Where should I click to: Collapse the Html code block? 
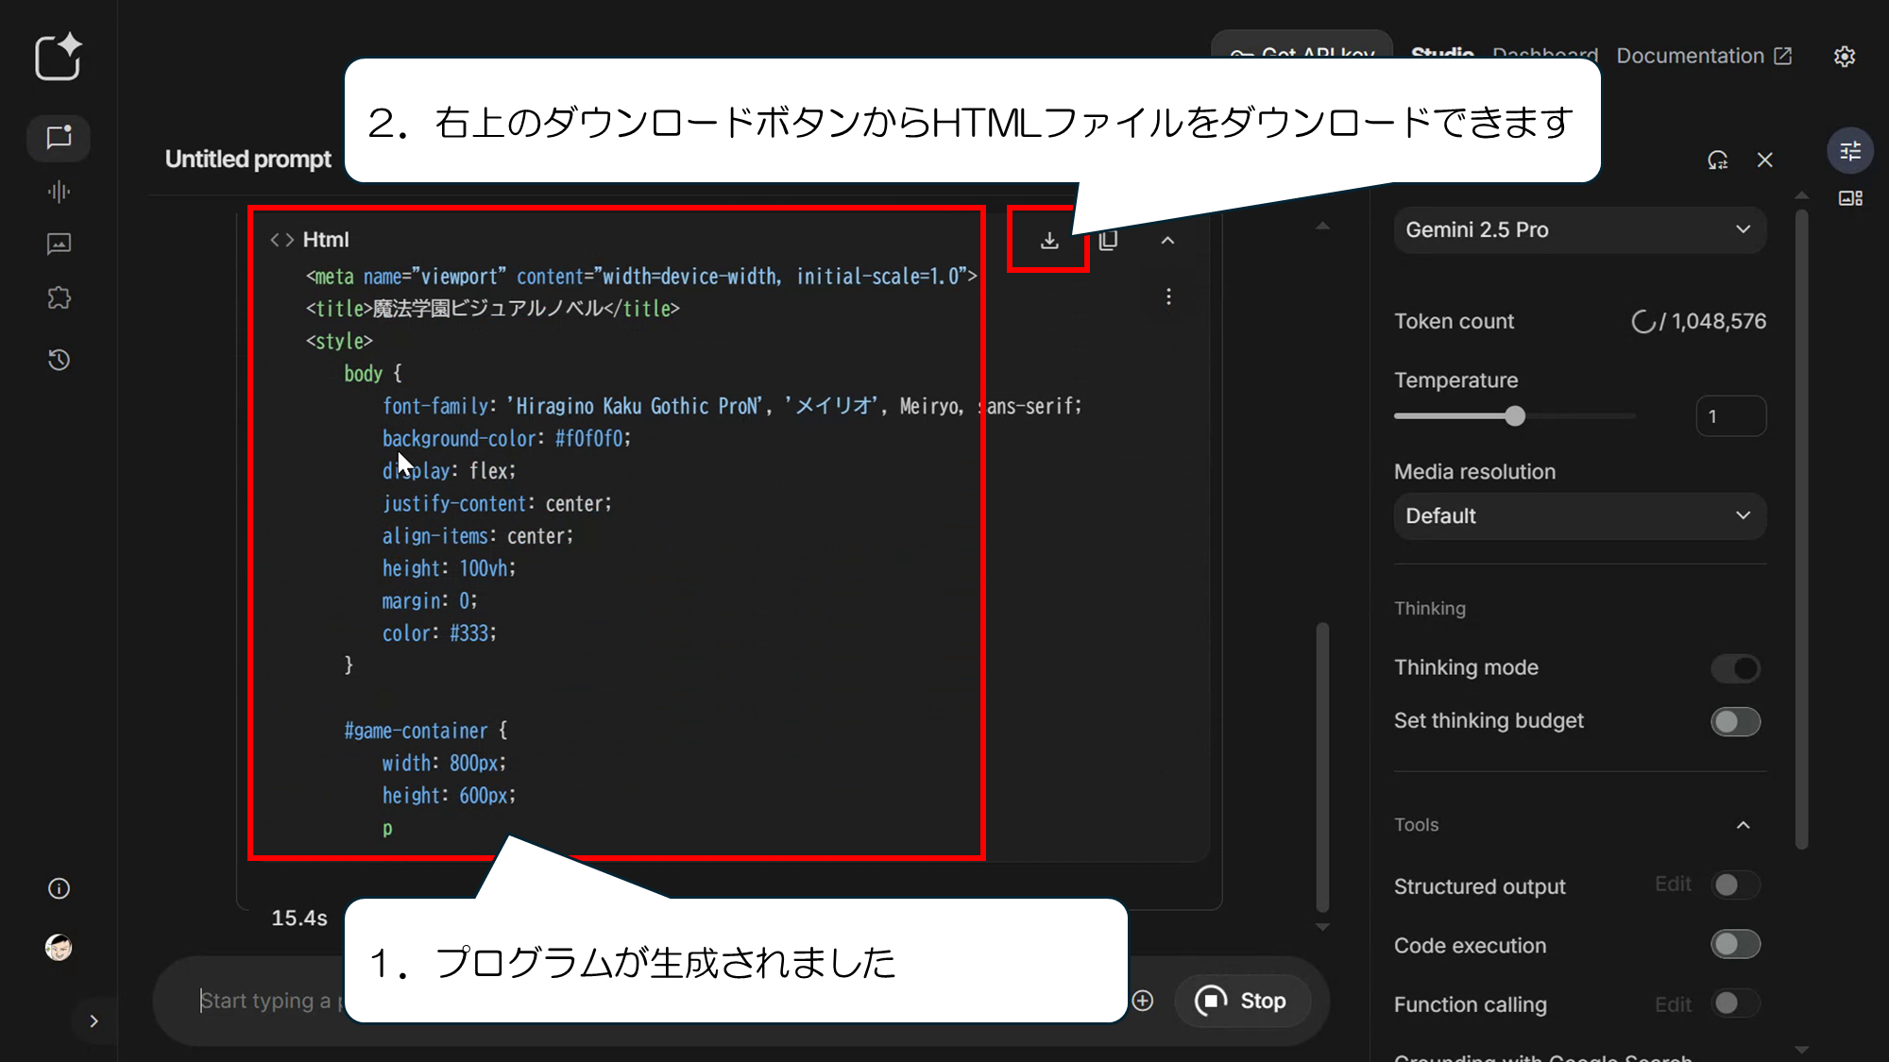coord(1167,241)
